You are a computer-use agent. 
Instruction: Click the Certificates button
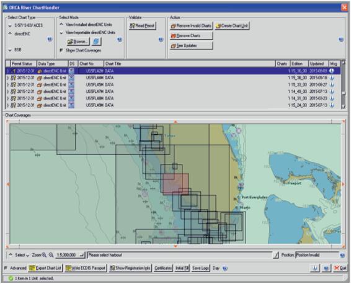163,268
